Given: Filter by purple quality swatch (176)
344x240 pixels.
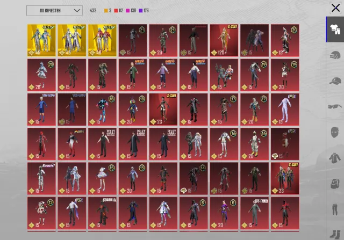Looking at the screenshot, I should coord(141,11).
